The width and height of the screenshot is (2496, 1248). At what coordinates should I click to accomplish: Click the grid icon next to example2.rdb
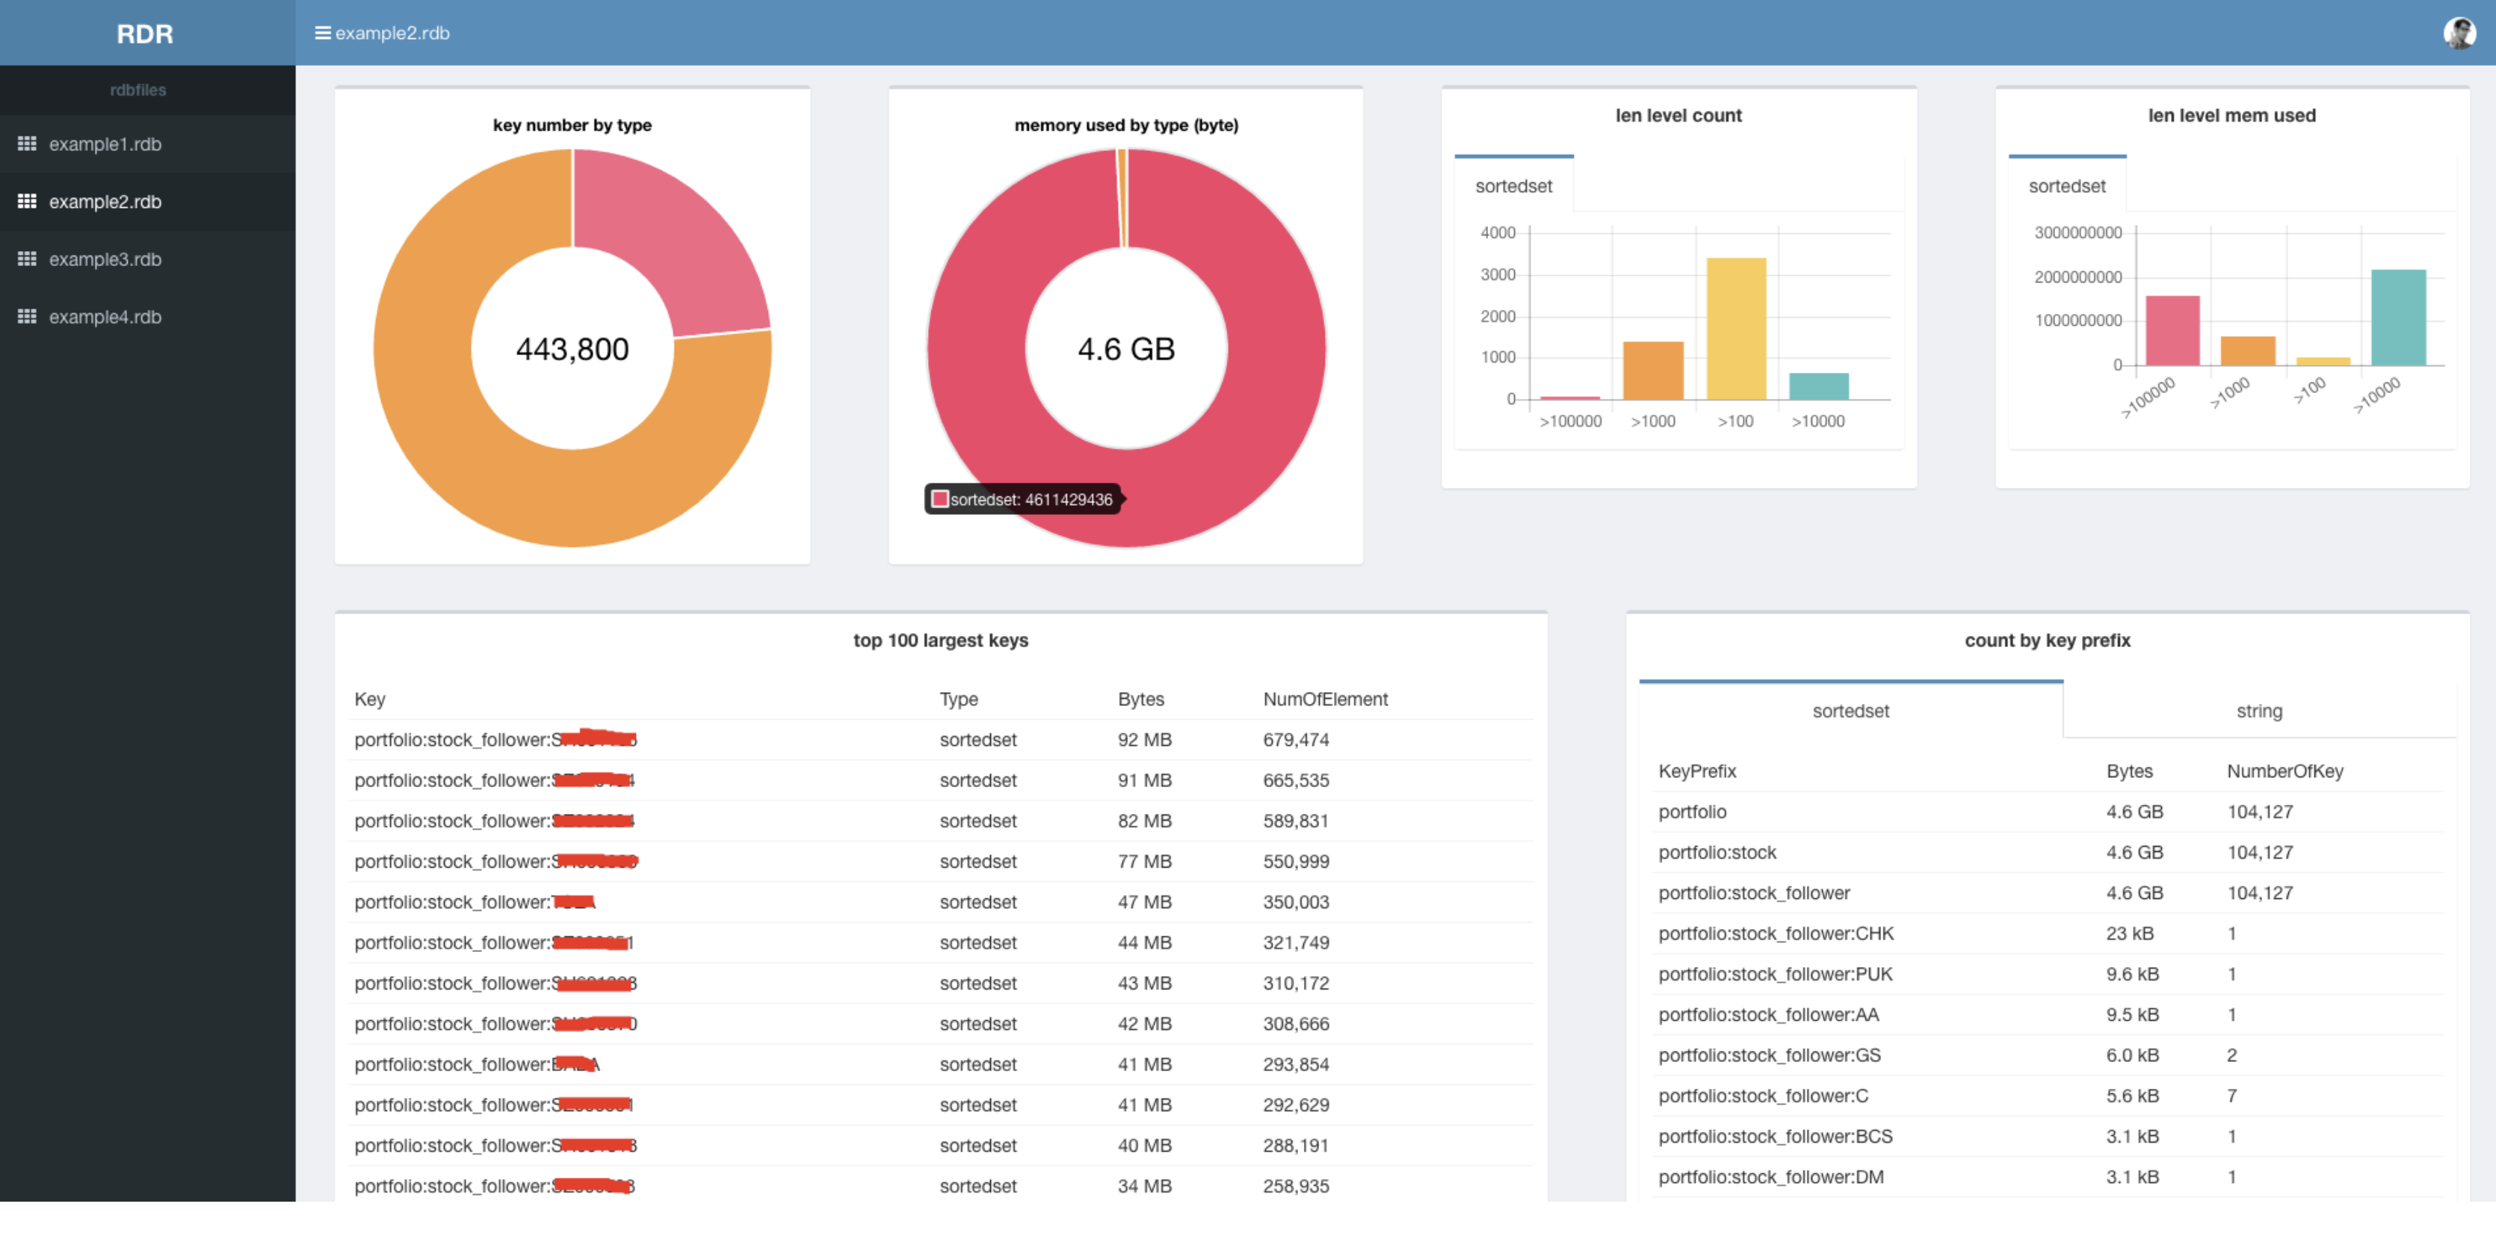(27, 202)
